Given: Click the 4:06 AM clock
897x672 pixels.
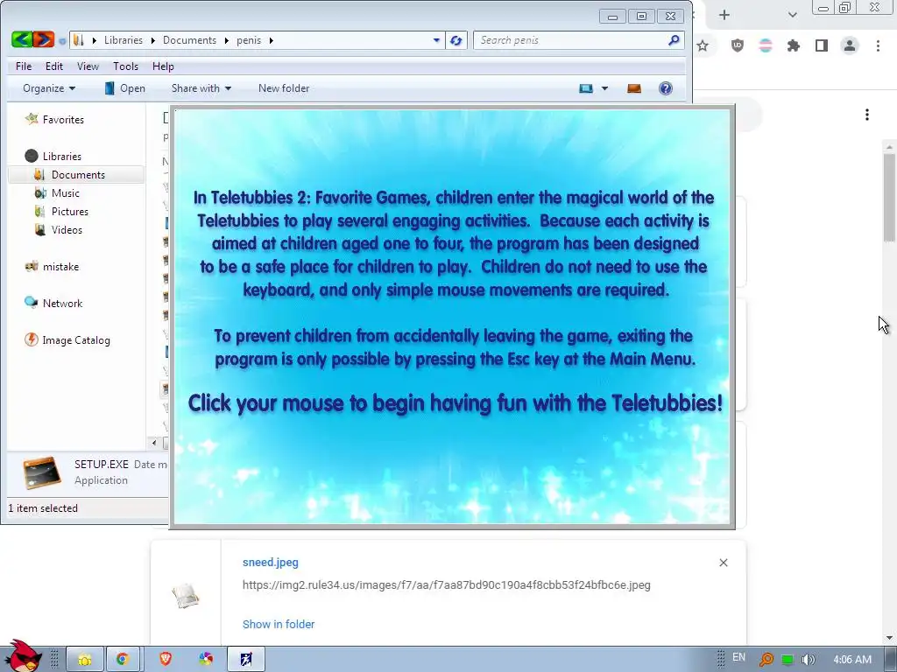Looking at the screenshot, I should (x=852, y=660).
